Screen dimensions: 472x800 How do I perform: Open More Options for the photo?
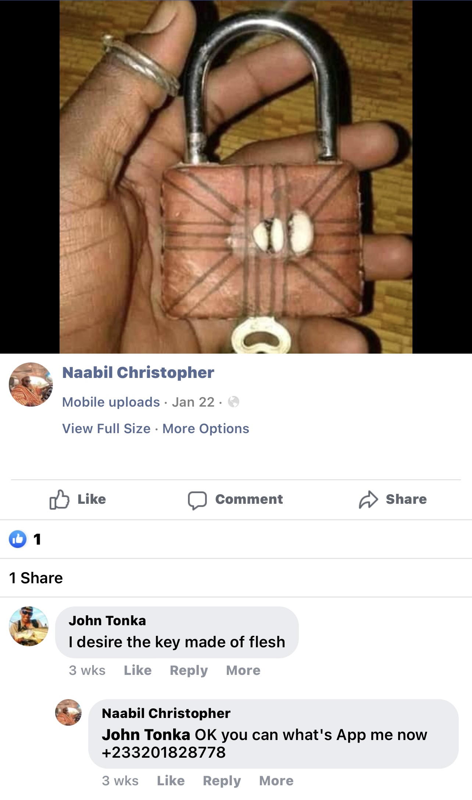click(206, 428)
